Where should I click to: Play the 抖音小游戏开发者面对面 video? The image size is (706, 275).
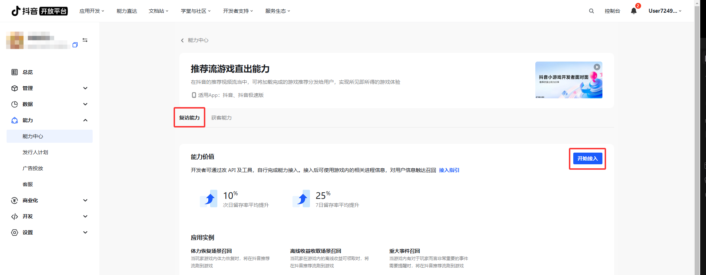[597, 67]
